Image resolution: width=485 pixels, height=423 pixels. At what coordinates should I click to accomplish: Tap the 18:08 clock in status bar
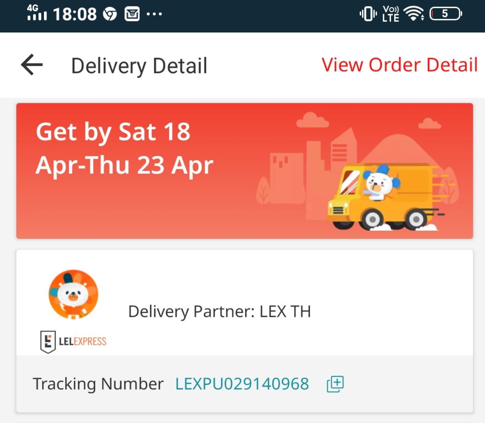[x=75, y=14]
